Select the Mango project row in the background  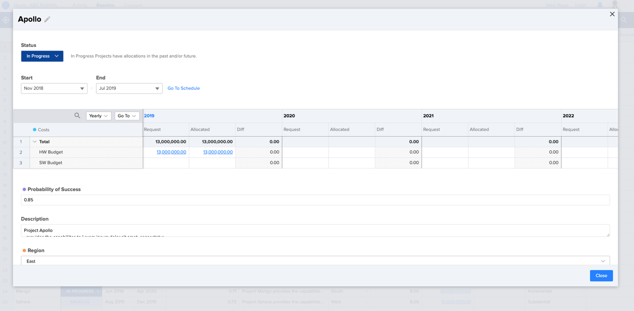(23, 291)
